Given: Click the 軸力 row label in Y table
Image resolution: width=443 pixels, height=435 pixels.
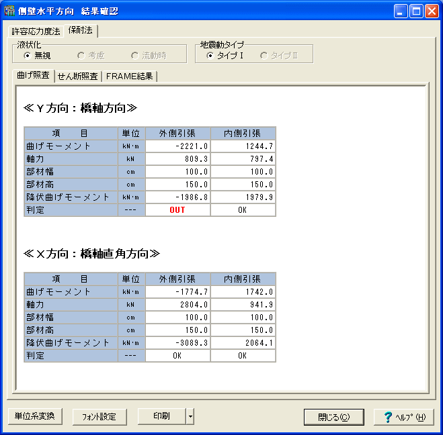Looking at the screenshot, I should (71, 159).
